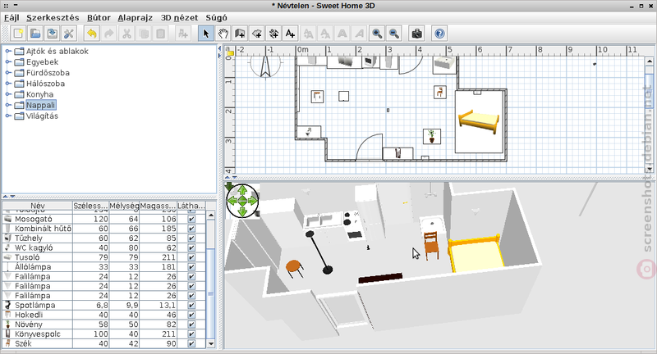This screenshot has width=657, height=354.
Task: Choose the Create walls tool
Action: [240, 34]
